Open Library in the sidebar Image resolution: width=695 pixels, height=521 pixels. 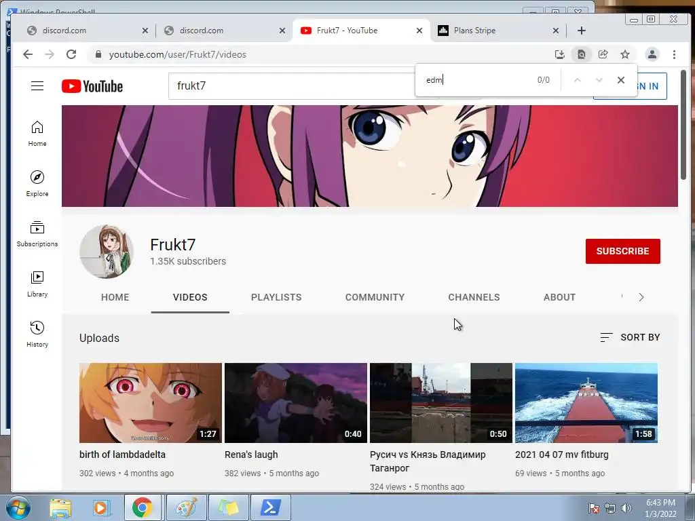click(x=37, y=284)
